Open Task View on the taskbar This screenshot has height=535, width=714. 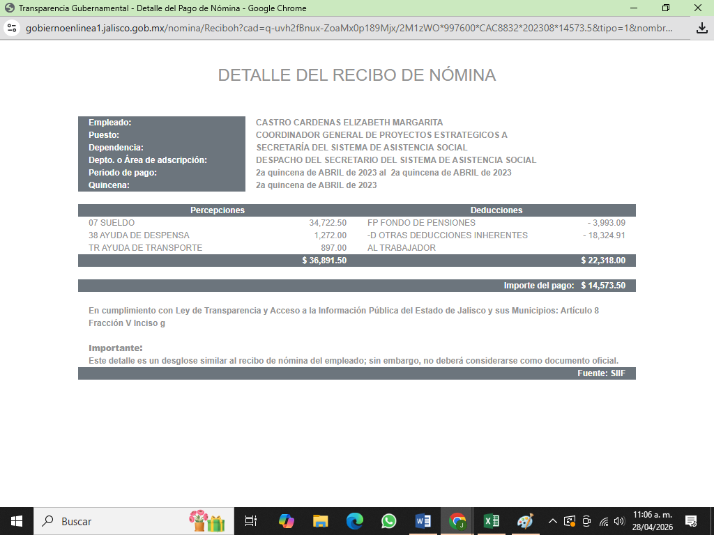point(251,521)
